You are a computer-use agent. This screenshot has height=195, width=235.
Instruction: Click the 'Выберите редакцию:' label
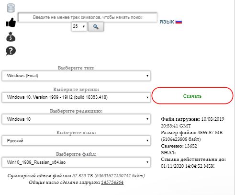tap(76, 111)
